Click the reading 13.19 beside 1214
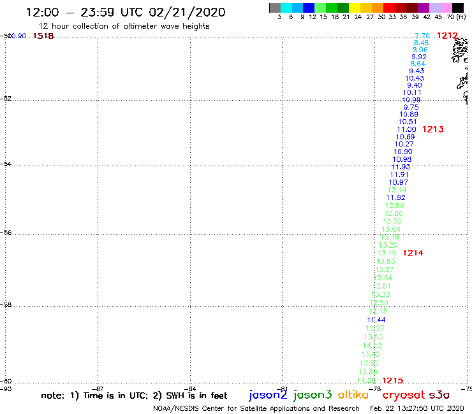The width and height of the screenshot is (472, 414). [387, 253]
